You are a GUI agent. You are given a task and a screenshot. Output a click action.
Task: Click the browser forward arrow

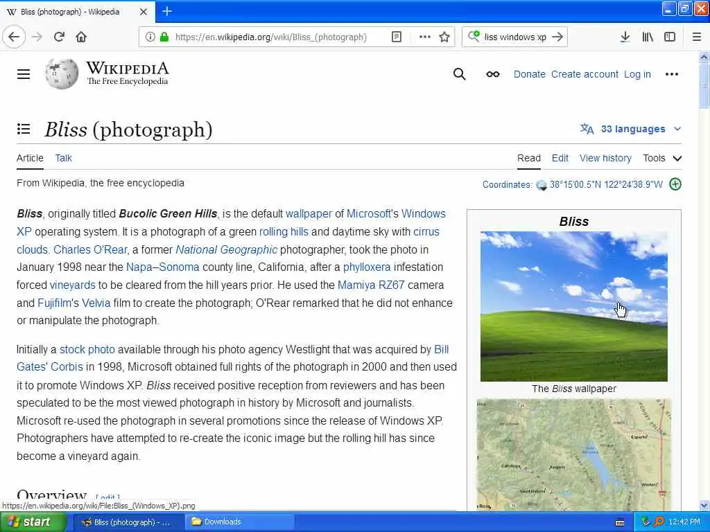(x=37, y=37)
